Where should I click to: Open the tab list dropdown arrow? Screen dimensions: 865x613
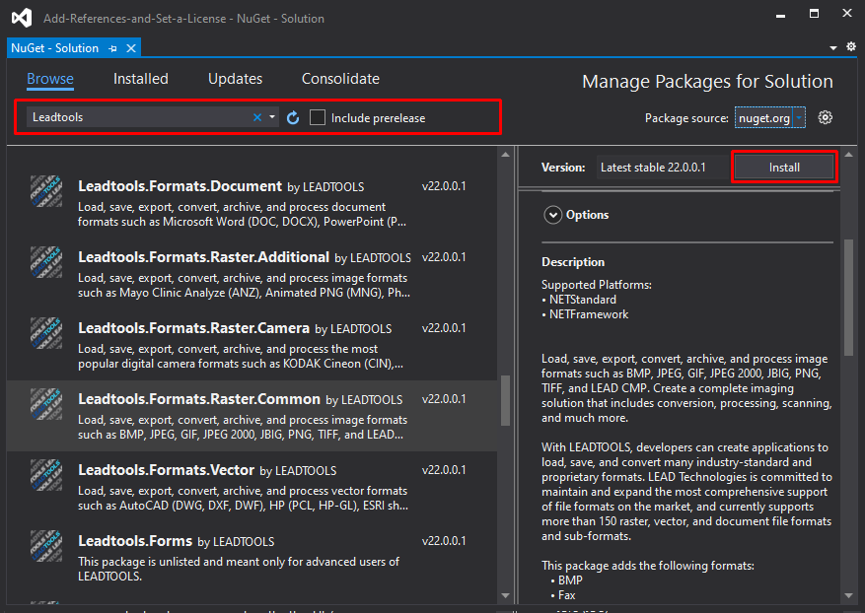[x=833, y=48]
